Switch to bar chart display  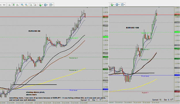[x=10, y=5]
